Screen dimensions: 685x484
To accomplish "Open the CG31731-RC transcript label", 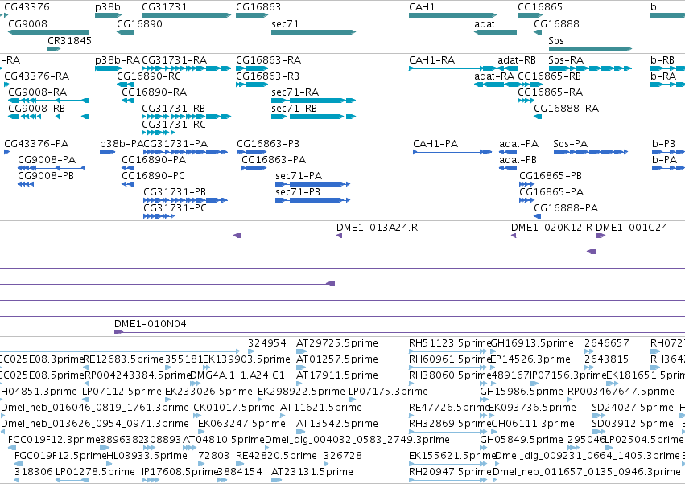I will click(x=173, y=125).
